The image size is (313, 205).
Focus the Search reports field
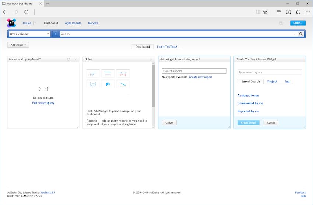pos(194,71)
